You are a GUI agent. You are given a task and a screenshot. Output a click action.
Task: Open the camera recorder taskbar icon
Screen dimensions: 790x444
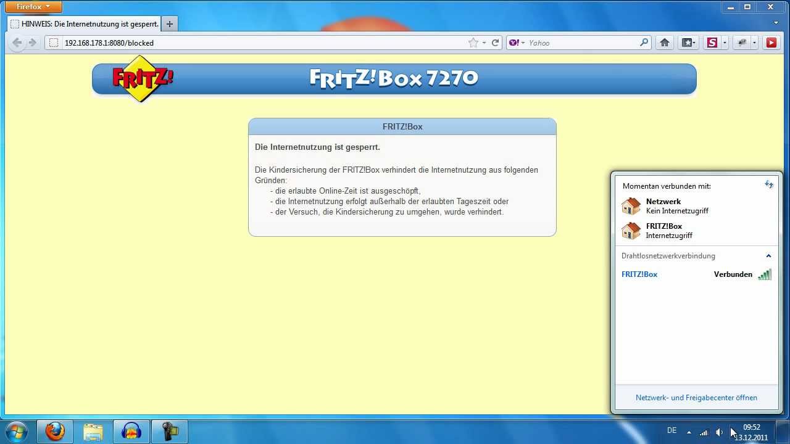[x=170, y=431]
